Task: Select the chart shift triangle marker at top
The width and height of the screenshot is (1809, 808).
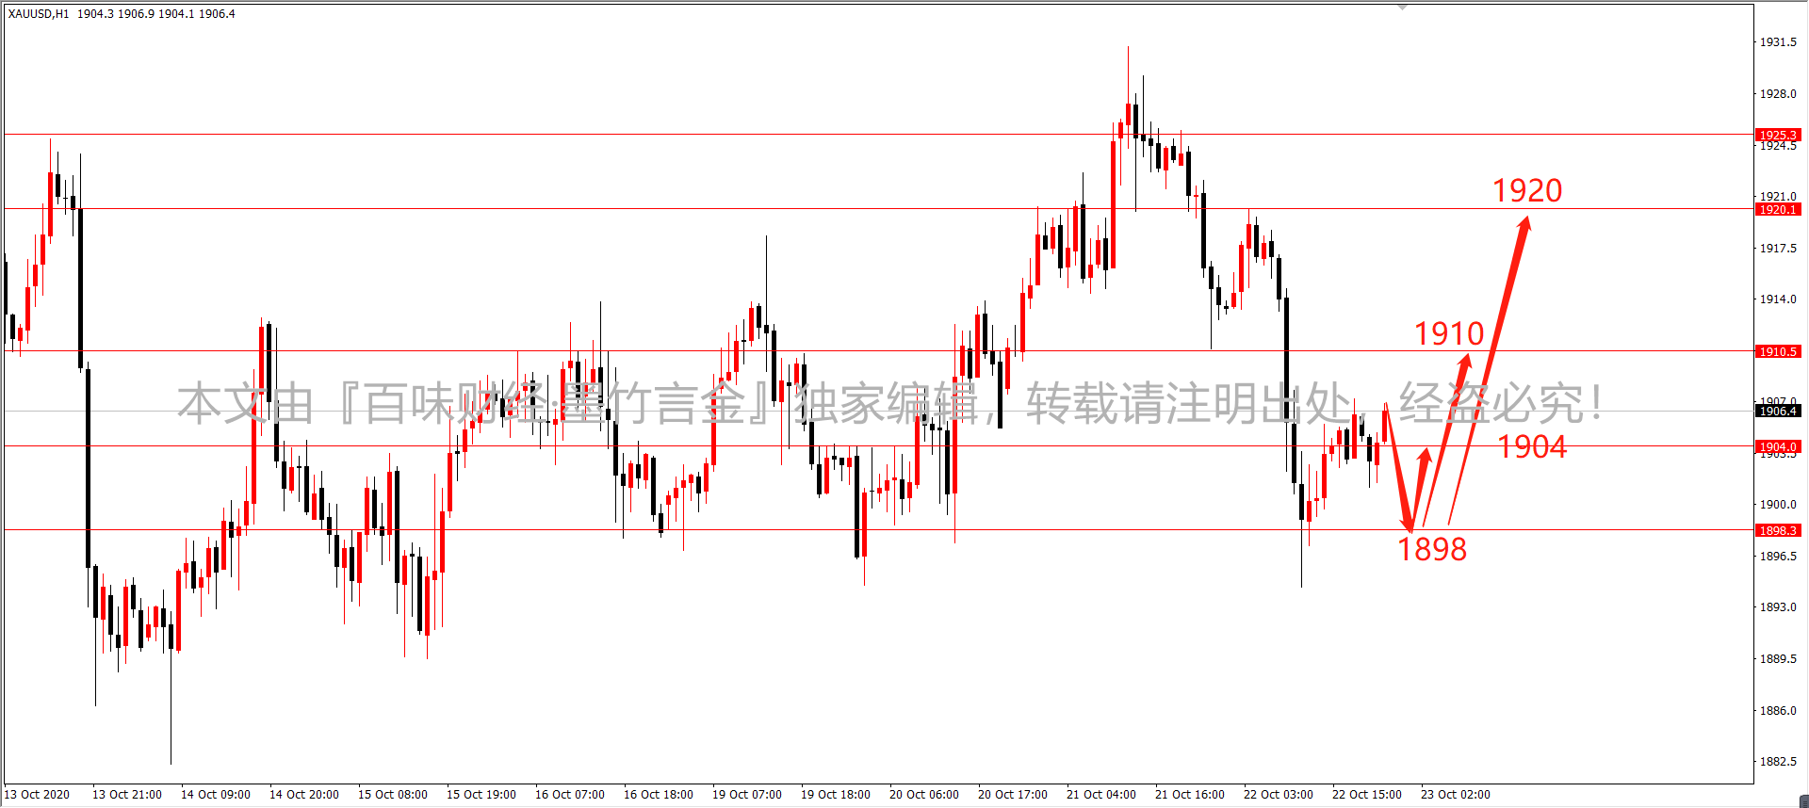Action: [1403, 7]
